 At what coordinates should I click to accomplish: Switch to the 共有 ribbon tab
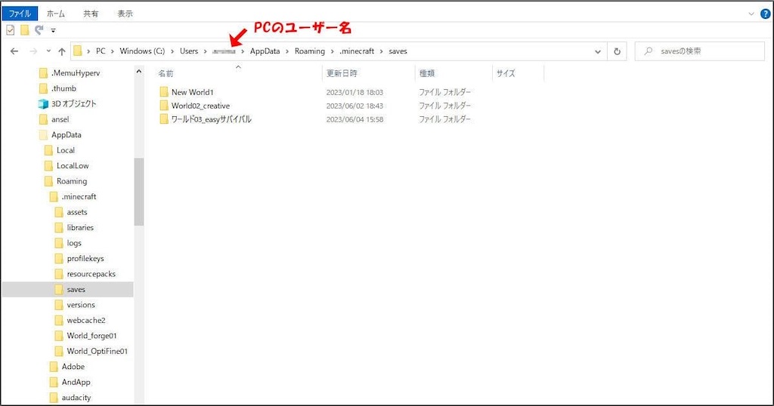pos(91,14)
